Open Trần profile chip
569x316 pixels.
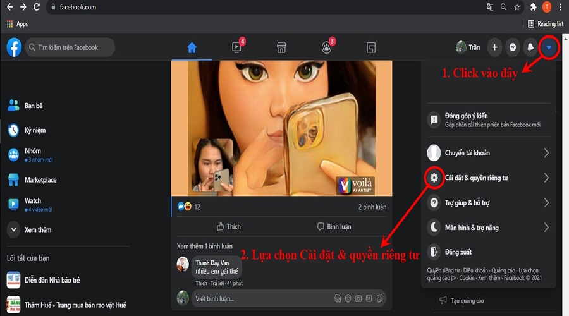click(468, 47)
